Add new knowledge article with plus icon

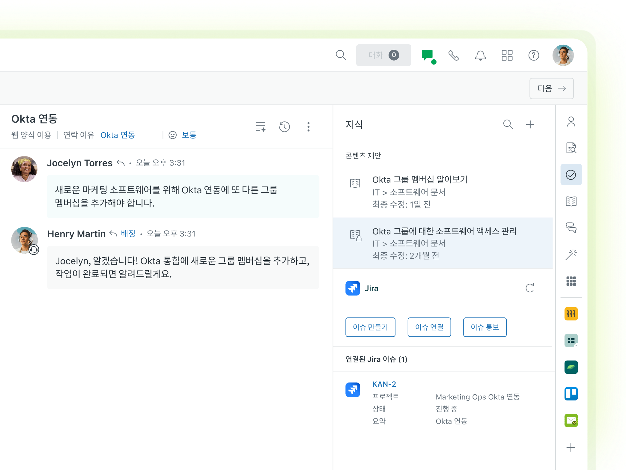(530, 124)
